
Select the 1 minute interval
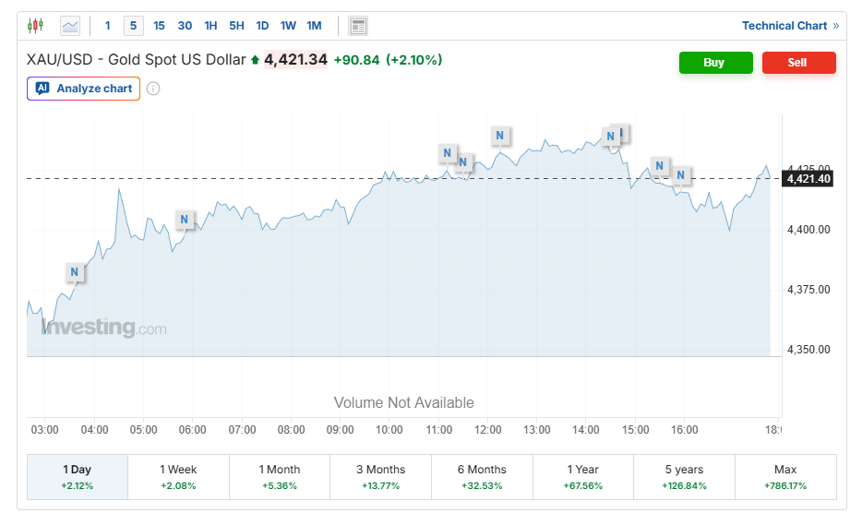108,26
